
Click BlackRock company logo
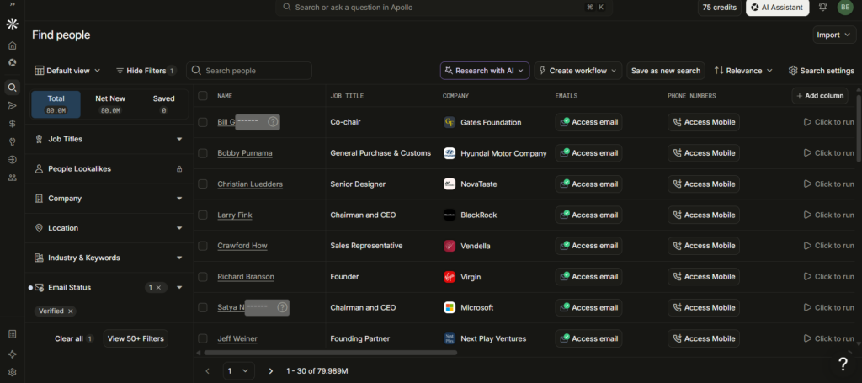450,215
